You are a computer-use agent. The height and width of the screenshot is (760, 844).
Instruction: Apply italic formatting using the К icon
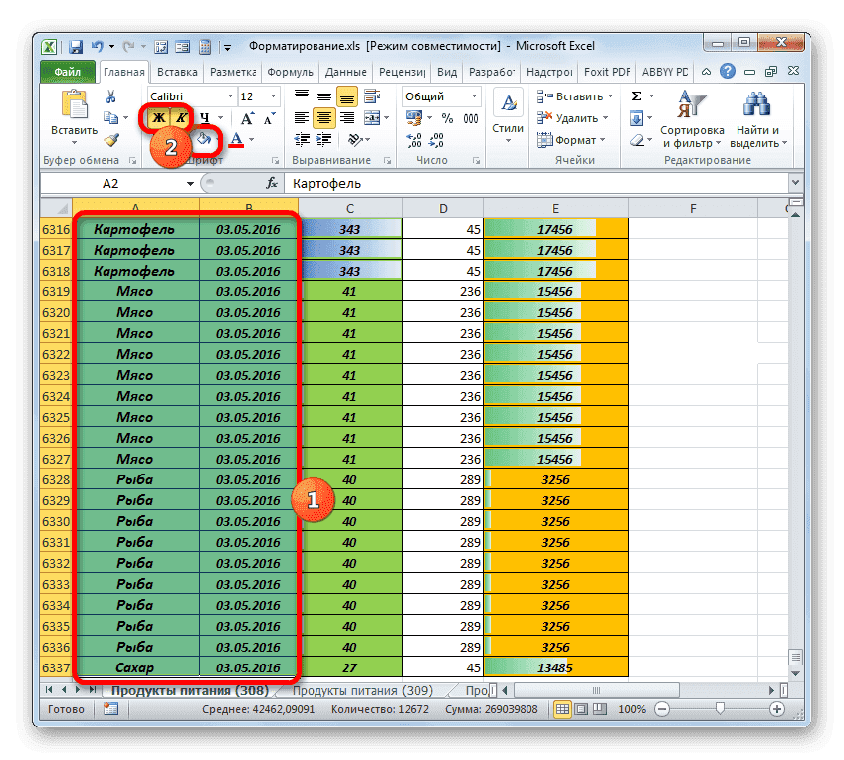click(x=182, y=118)
